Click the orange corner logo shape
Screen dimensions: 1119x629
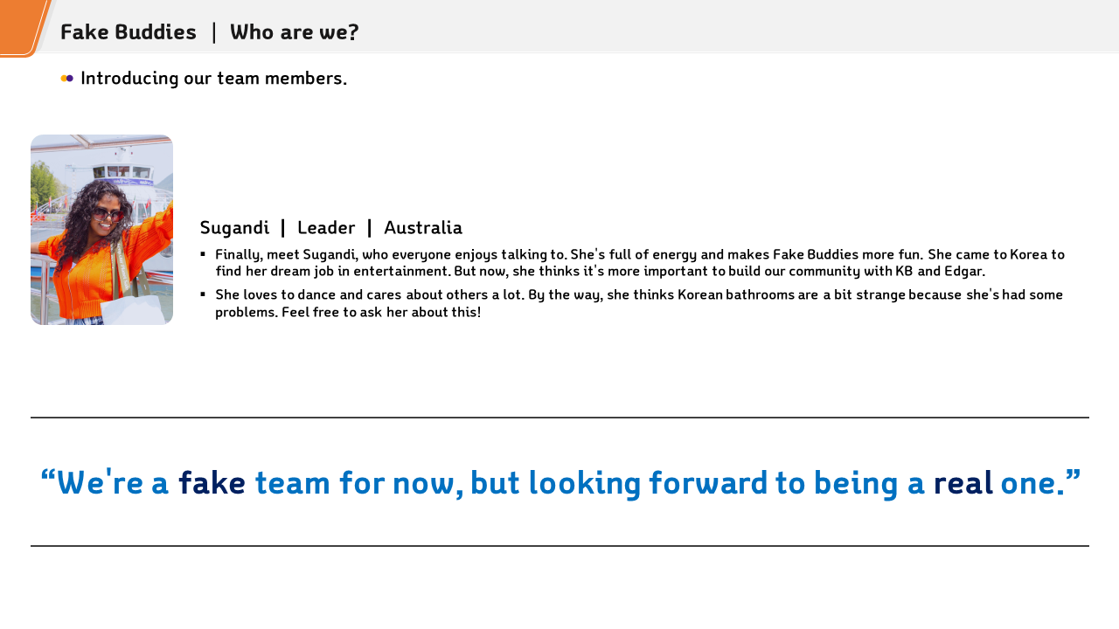pos(23,27)
